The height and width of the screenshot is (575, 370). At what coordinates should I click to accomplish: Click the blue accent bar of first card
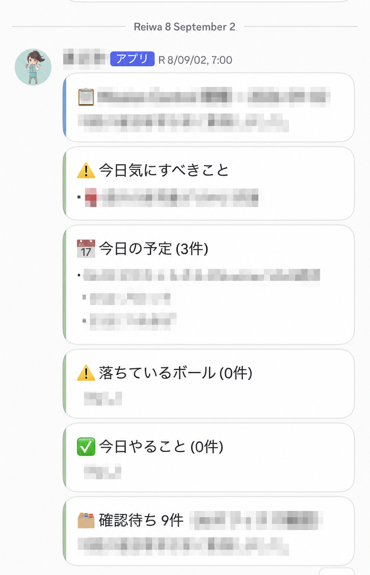[x=65, y=107]
